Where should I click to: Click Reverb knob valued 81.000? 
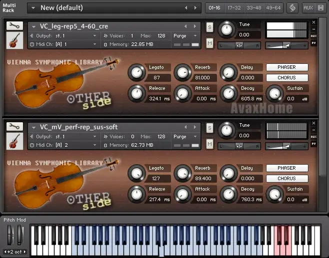pyautogui.click(x=183, y=73)
